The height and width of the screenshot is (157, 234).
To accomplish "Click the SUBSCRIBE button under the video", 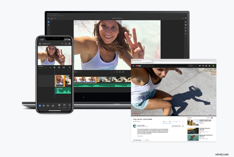I will 176,126.
